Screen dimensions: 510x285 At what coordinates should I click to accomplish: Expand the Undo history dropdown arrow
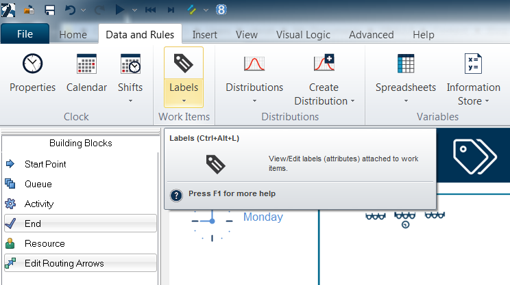(83, 10)
